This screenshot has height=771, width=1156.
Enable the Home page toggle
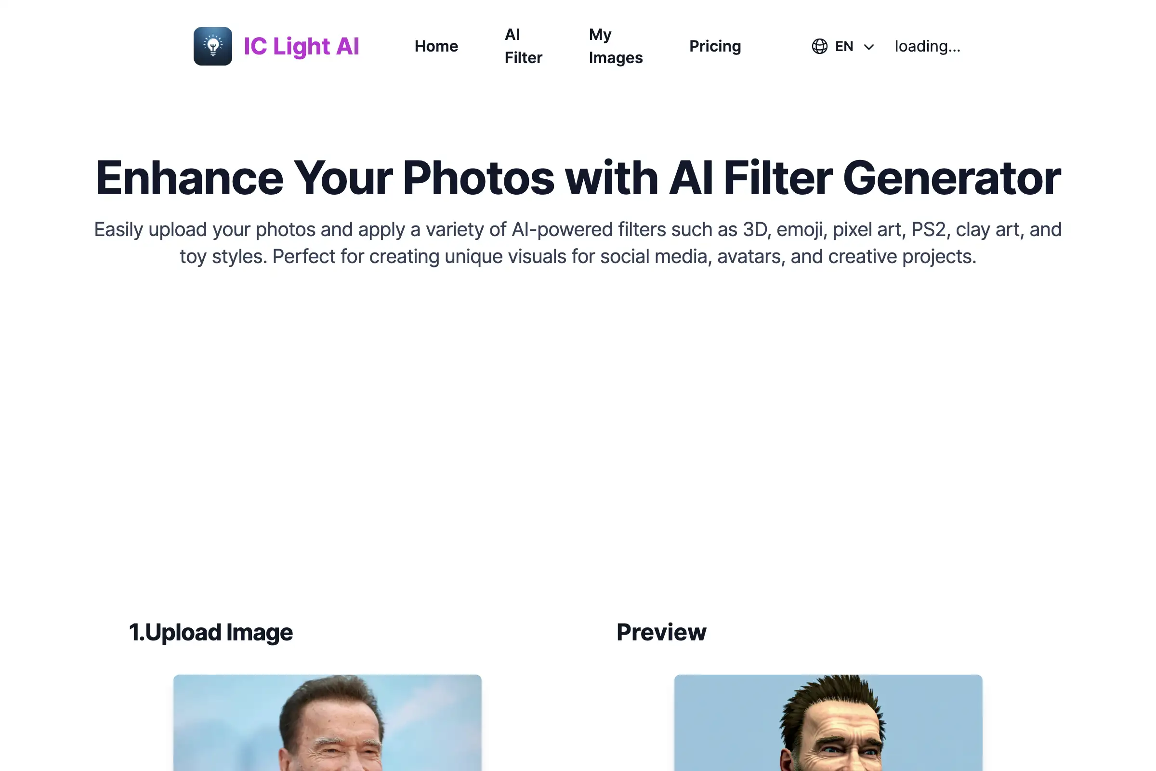(436, 46)
